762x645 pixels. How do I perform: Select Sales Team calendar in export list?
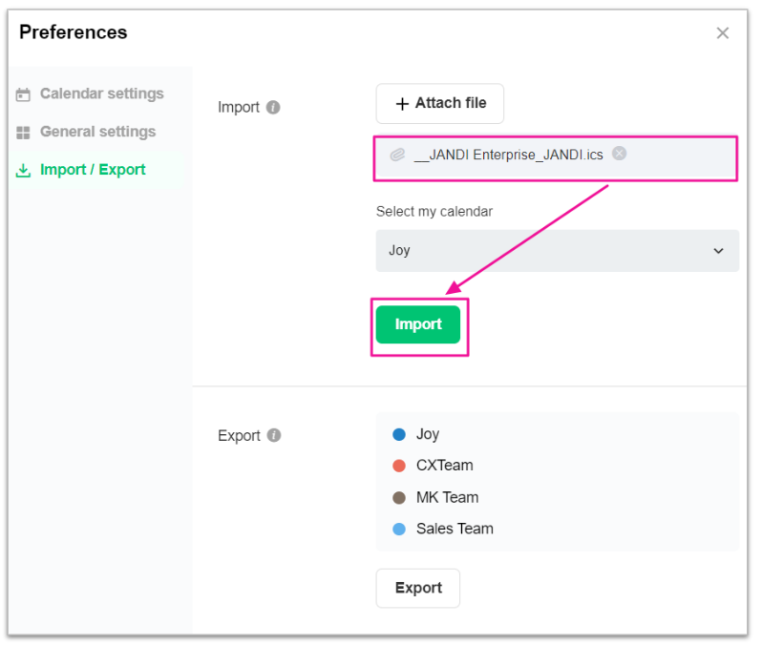click(x=455, y=529)
